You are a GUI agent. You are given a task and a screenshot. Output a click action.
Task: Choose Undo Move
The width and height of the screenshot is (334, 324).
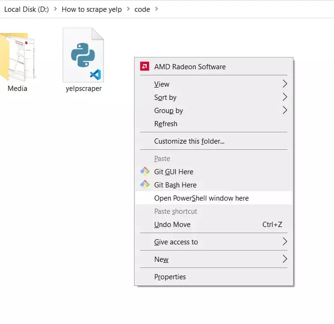[214, 224]
